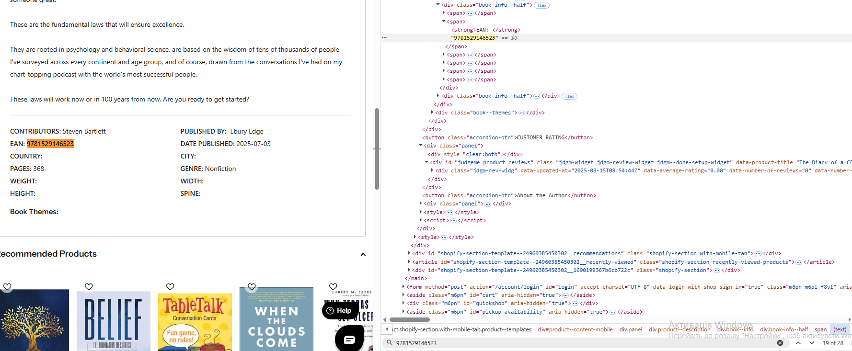Collapse the Recommended Products section

tap(363, 254)
